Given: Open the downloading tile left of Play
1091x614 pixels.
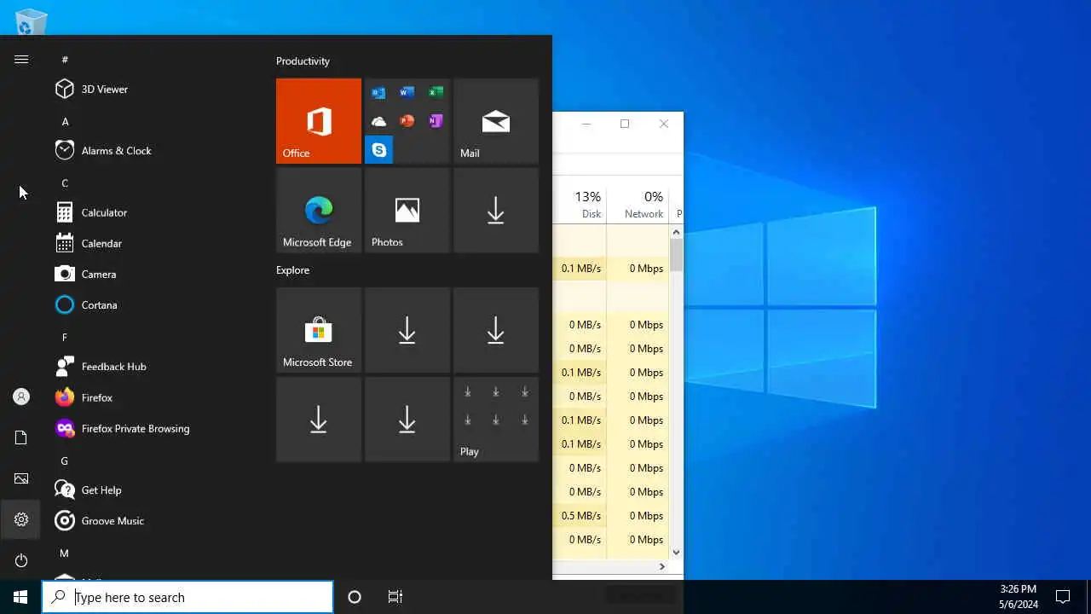Looking at the screenshot, I should click(x=407, y=420).
